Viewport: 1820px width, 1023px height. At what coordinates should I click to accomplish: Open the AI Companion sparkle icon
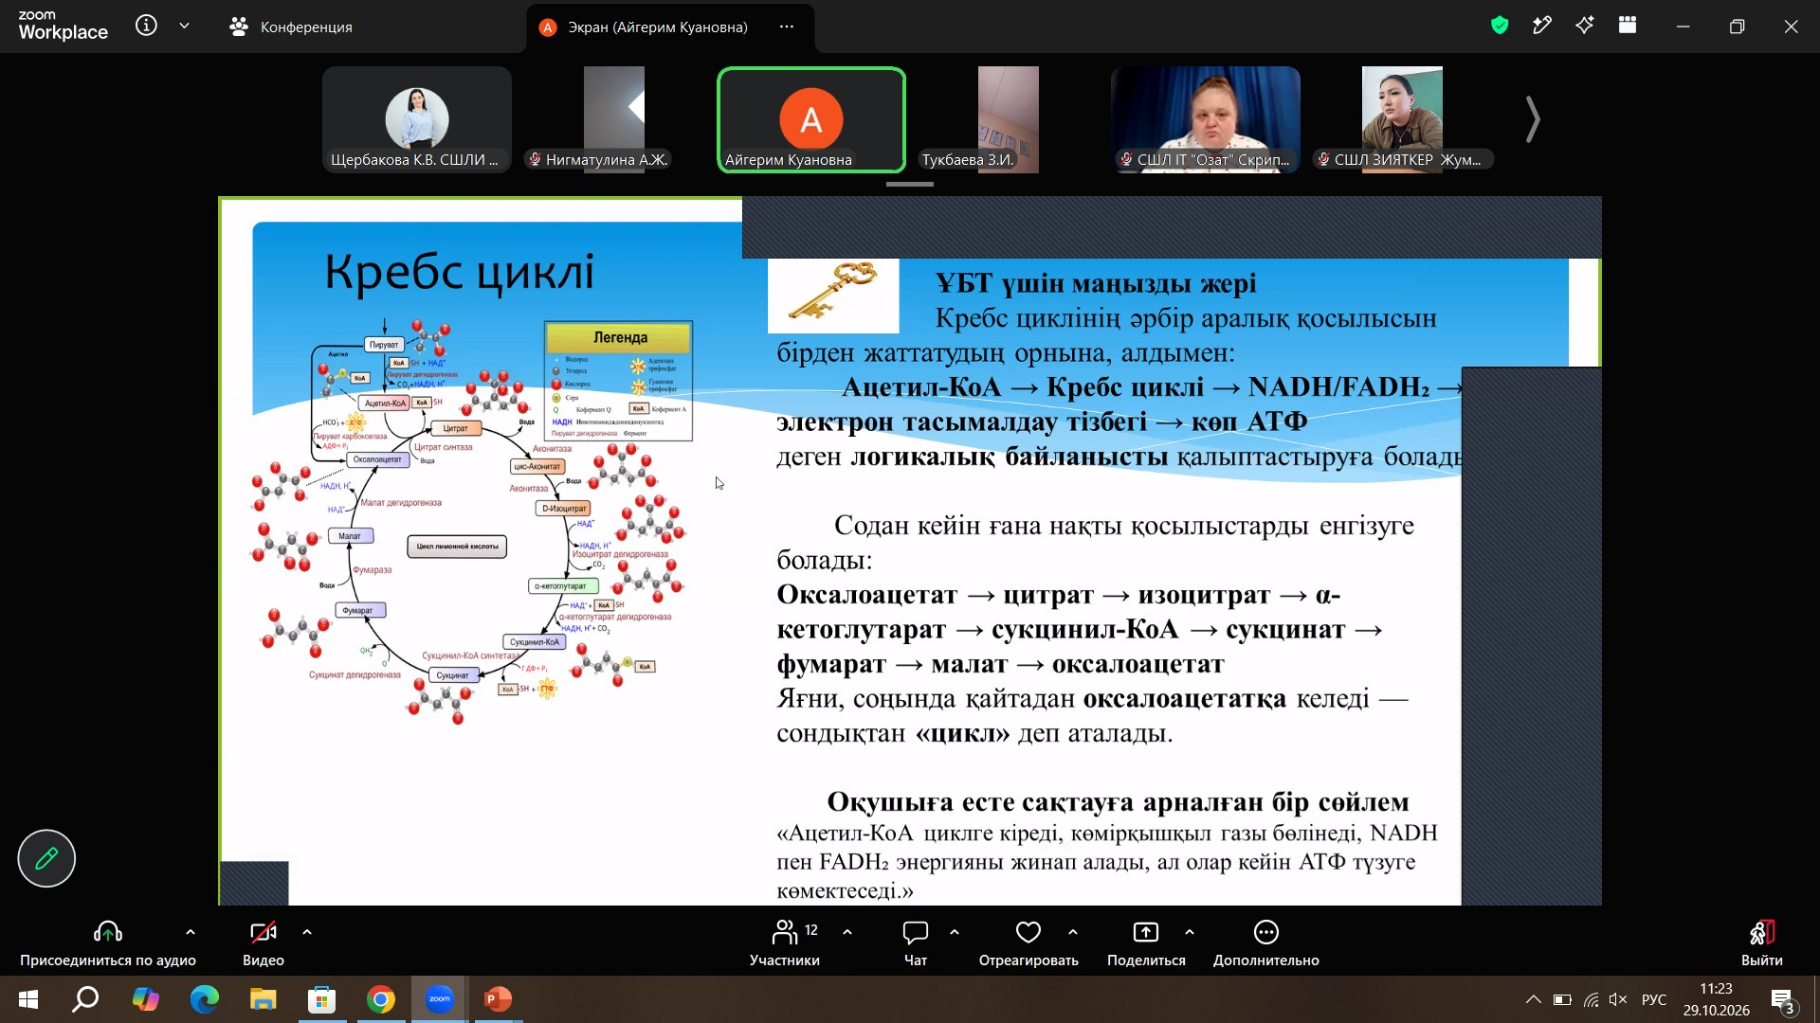coord(1585,26)
